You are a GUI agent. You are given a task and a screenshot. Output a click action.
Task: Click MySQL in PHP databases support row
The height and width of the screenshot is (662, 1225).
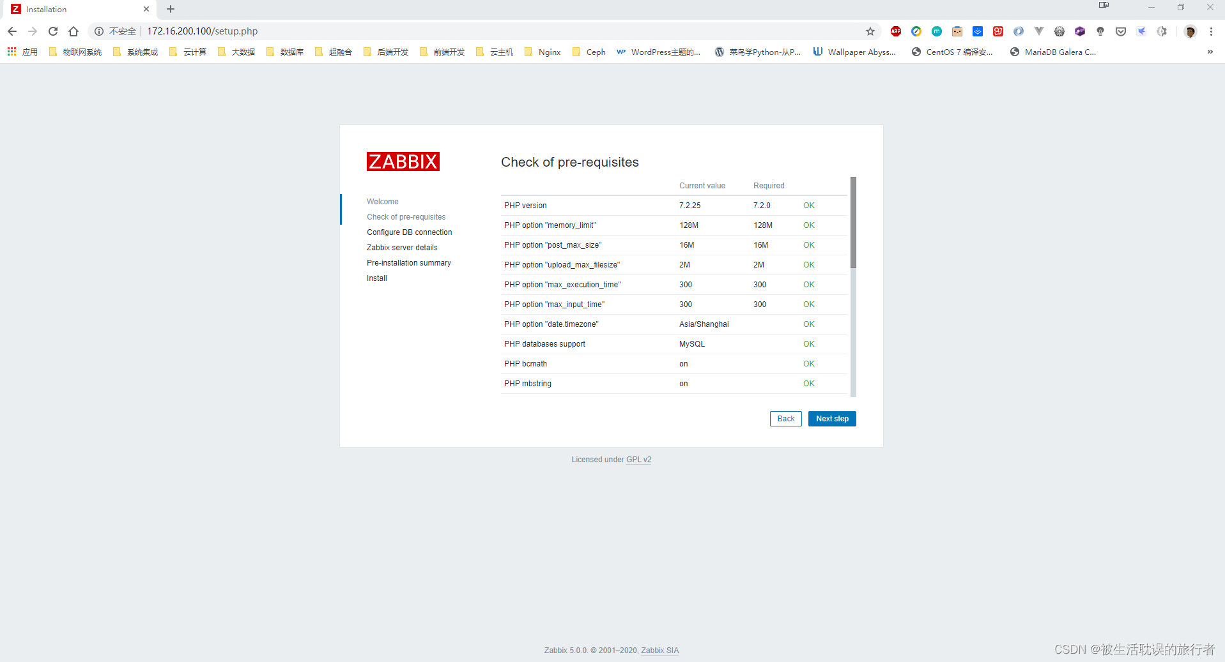tap(692, 344)
